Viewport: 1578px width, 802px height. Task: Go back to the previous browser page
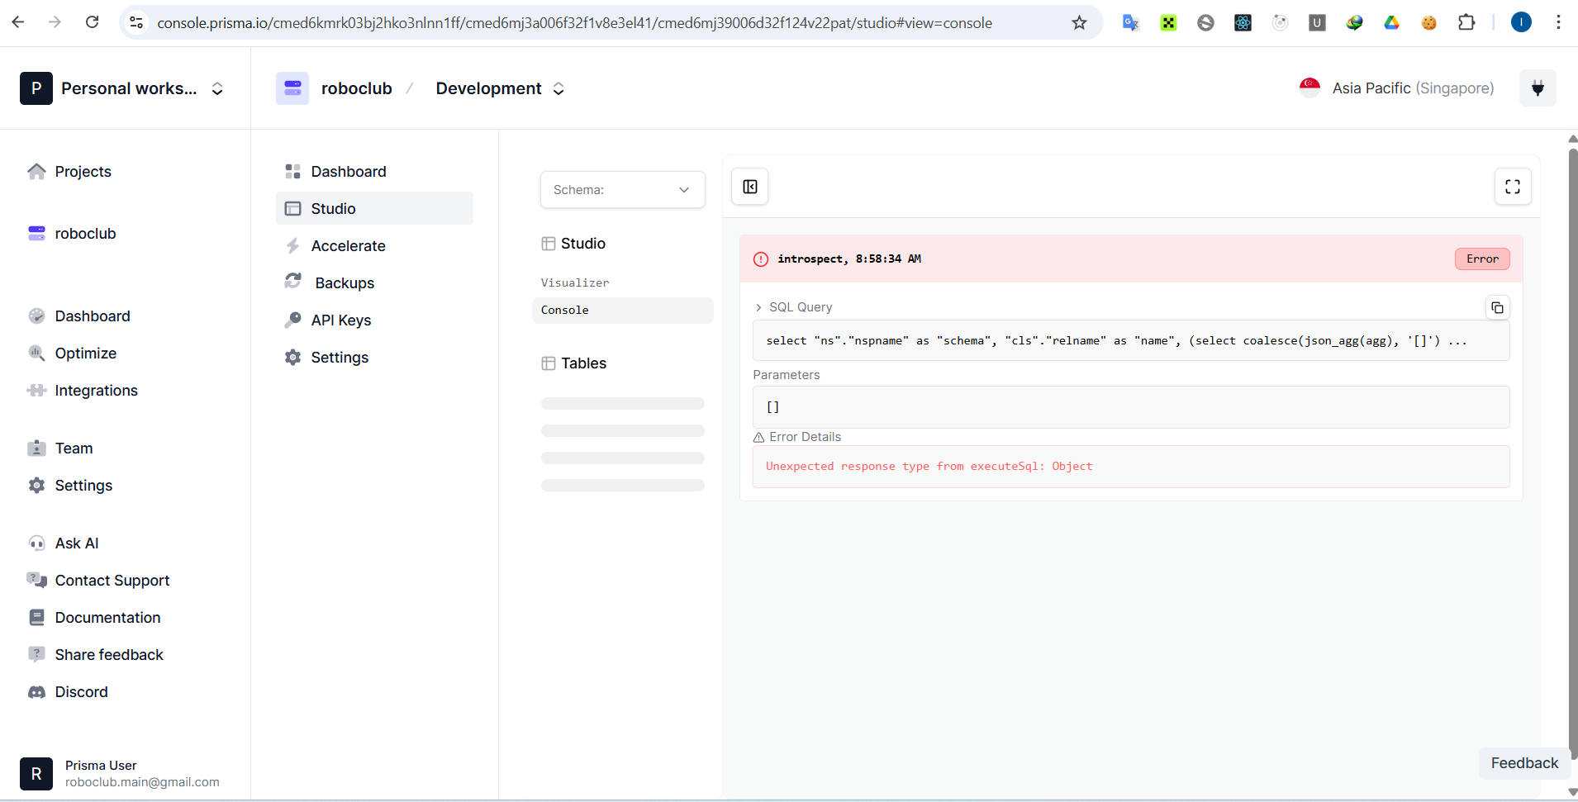pyautogui.click(x=18, y=22)
